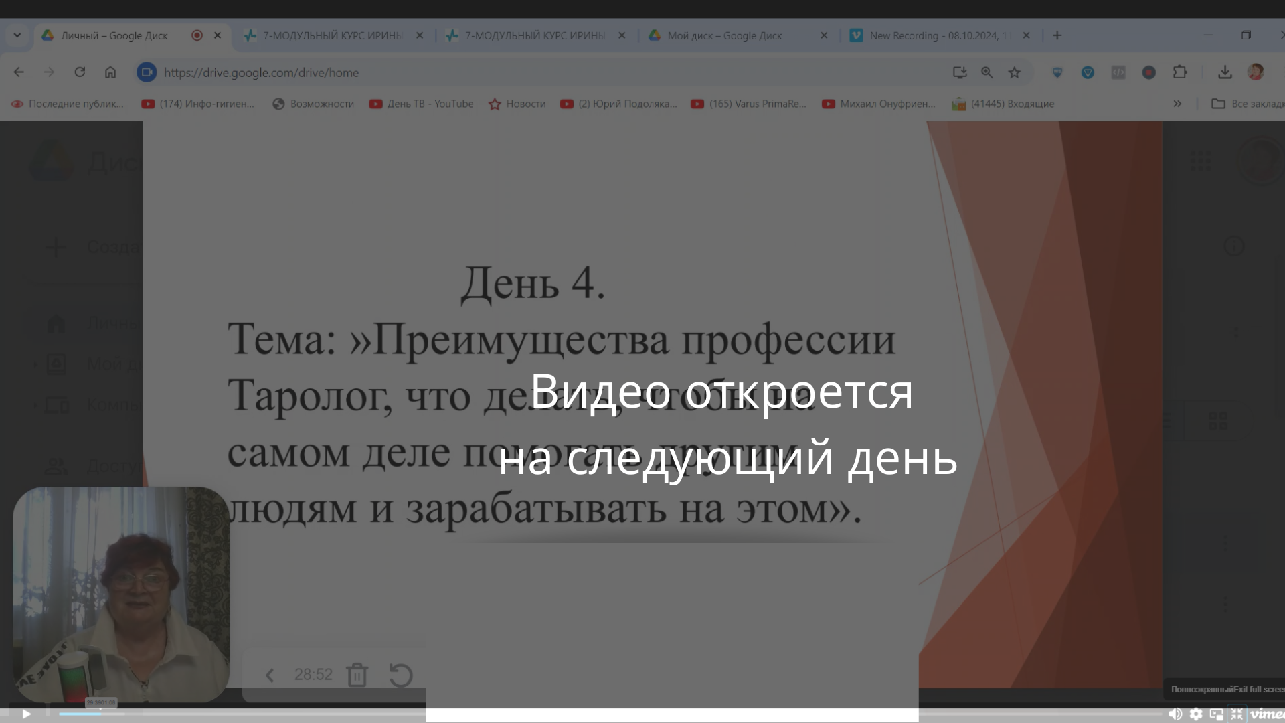Expand Мой диск in the Drive sidebar
The height and width of the screenshot is (723, 1285).
coord(37,364)
